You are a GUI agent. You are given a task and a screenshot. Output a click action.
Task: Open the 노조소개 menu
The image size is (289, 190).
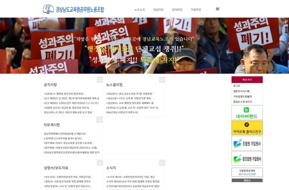(x=140, y=10)
